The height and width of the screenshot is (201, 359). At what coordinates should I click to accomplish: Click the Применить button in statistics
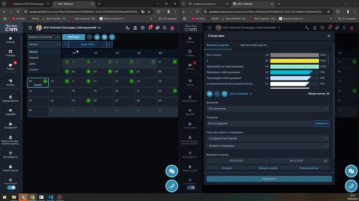tap(269, 179)
